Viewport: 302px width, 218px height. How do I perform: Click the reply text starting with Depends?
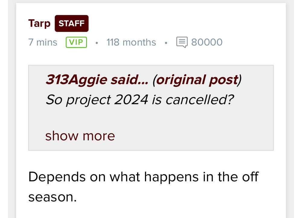tap(143, 177)
